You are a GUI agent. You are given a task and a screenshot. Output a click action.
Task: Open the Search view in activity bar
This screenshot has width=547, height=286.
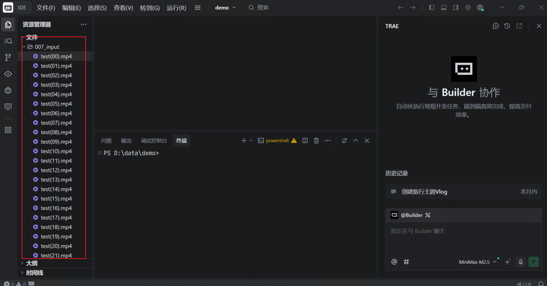(8, 41)
